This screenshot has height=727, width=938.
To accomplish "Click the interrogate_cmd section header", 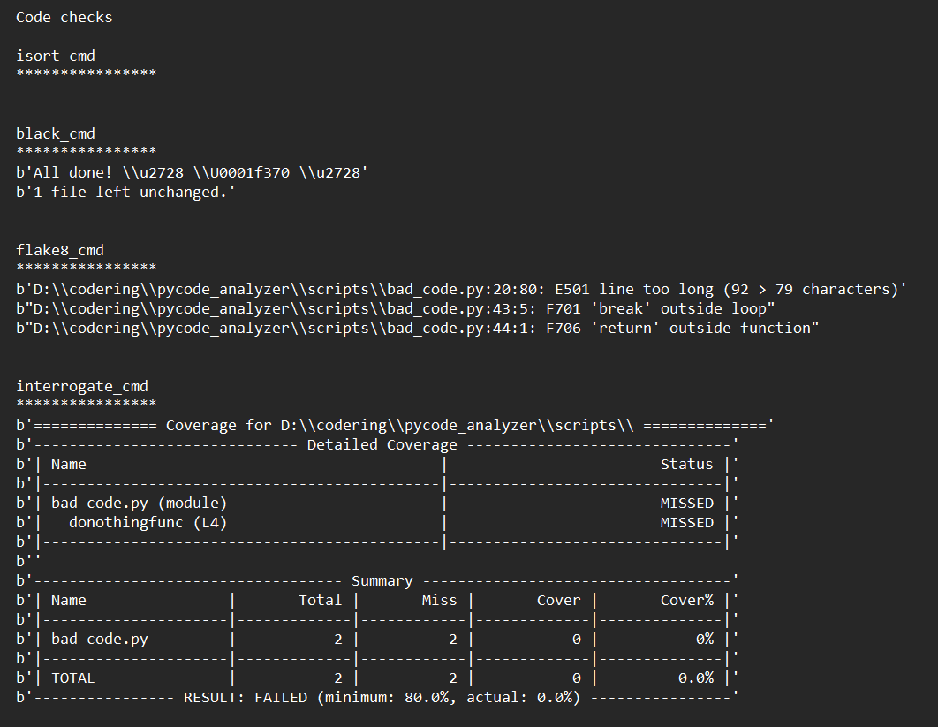I will (82, 385).
